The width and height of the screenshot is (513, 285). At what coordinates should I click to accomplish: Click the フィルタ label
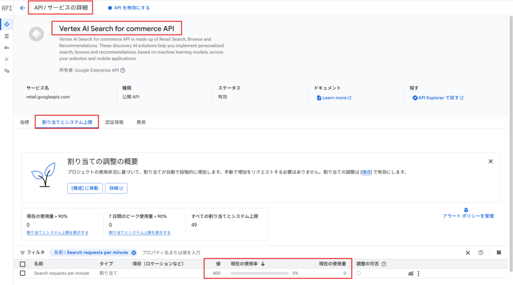click(36, 252)
